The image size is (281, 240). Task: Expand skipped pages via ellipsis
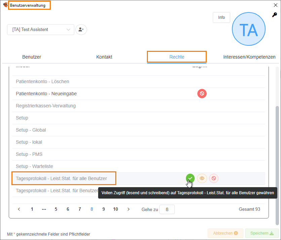[x=44, y=209]
